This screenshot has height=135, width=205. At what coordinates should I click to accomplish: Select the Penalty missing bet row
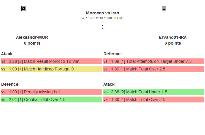51,92
